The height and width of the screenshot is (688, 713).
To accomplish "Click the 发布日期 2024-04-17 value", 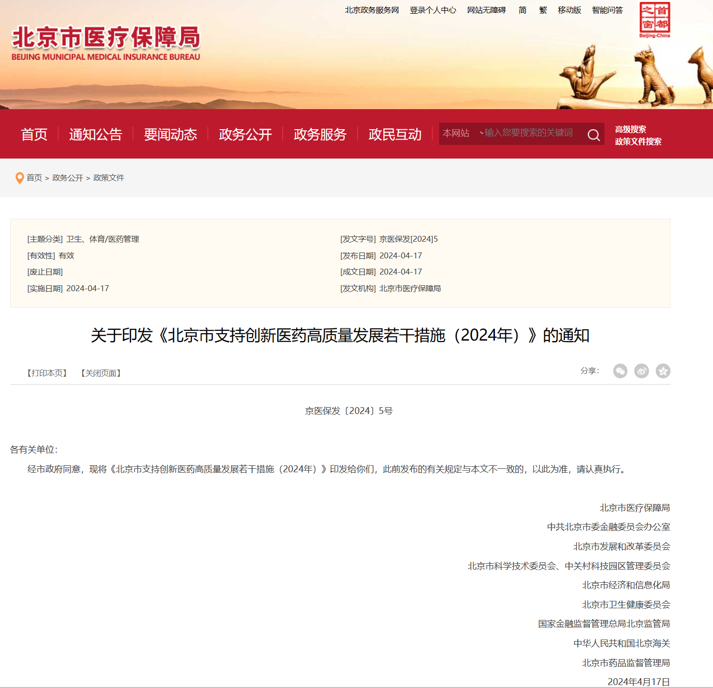I will click(x=401, y=255).
